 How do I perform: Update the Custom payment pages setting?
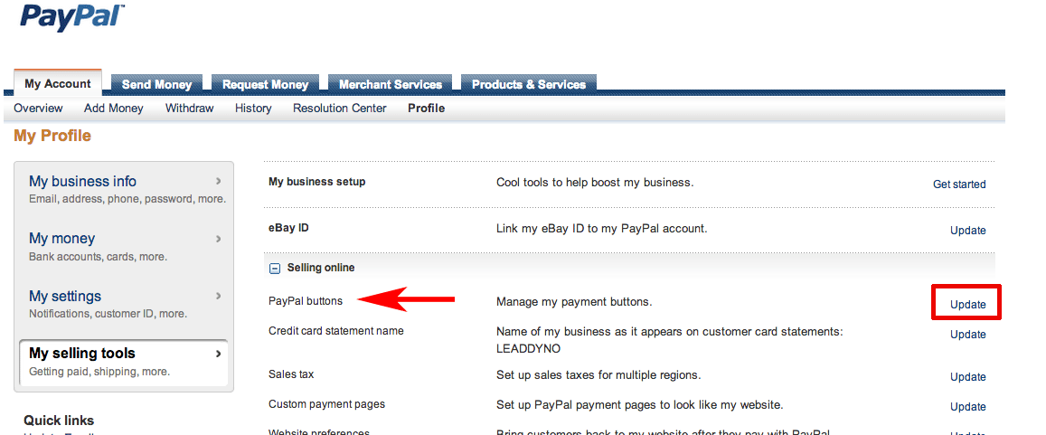[968, 407]
